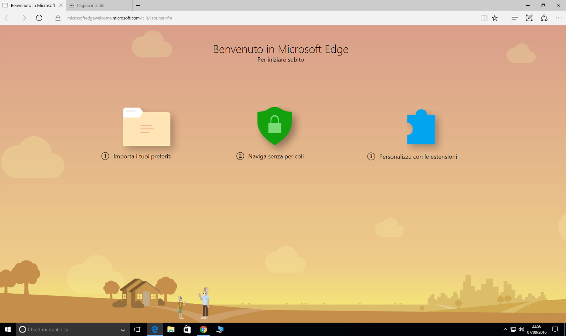
Task: Click the network icon in system tray
Action: pyautogui.click(x=513, y=329)
